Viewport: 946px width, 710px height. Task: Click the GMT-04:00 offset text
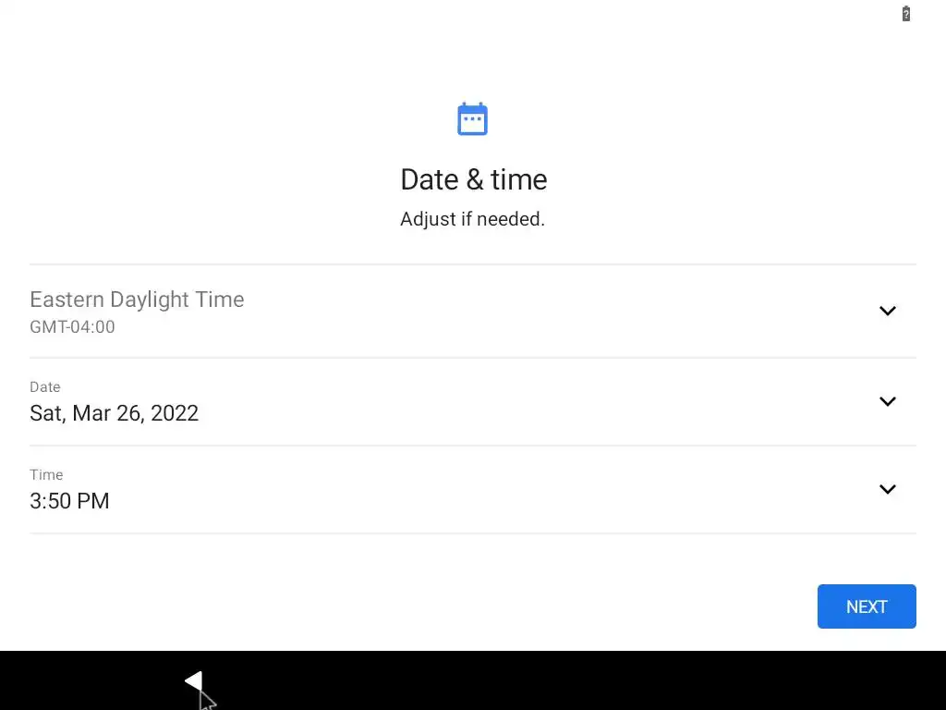click(72, 326)
